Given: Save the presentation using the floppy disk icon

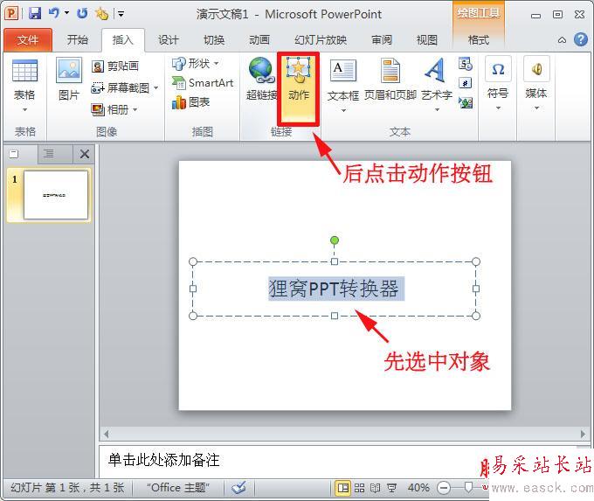Looking at the screenshot, I should pos(35,14).
